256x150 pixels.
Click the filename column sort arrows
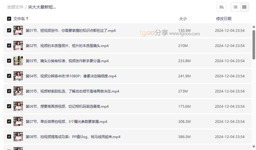[x=27, y=19]
